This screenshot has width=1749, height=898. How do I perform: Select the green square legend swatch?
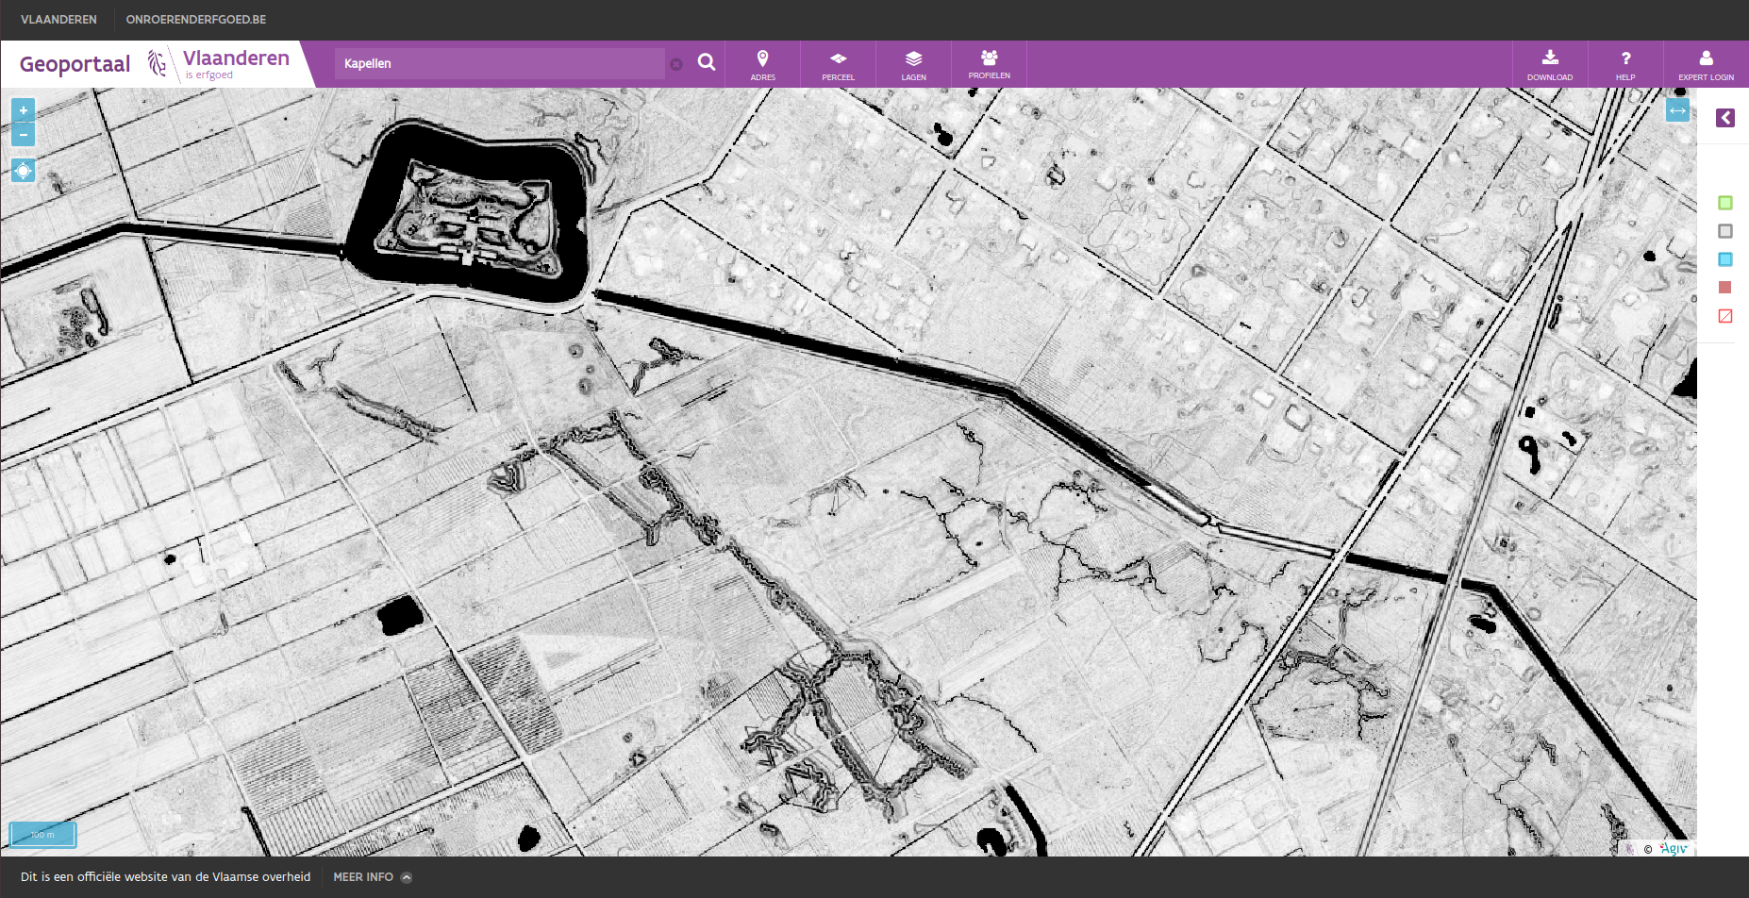click(x=1725, y=203)
